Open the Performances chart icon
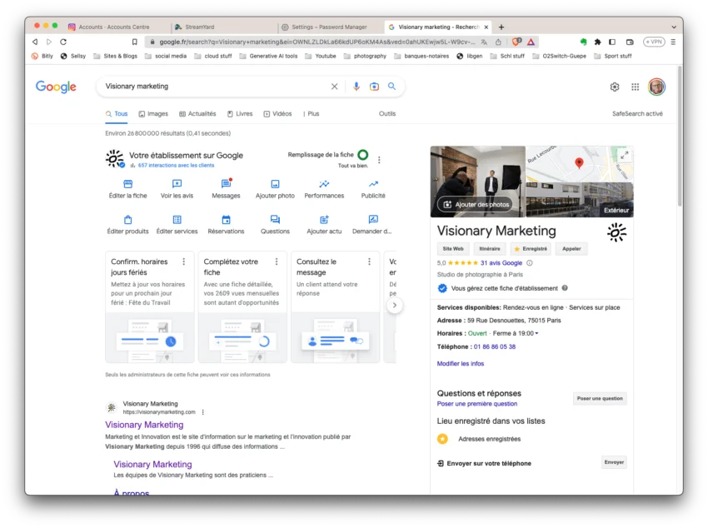Viewport: 708px width, 528px height. tap(324, 184)
